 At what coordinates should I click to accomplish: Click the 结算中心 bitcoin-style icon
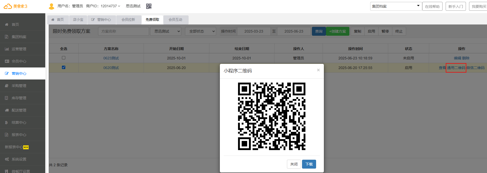pos(7,122)
